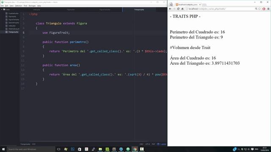
Task: Show hidden system tray icons
Action: coord(239,149)
